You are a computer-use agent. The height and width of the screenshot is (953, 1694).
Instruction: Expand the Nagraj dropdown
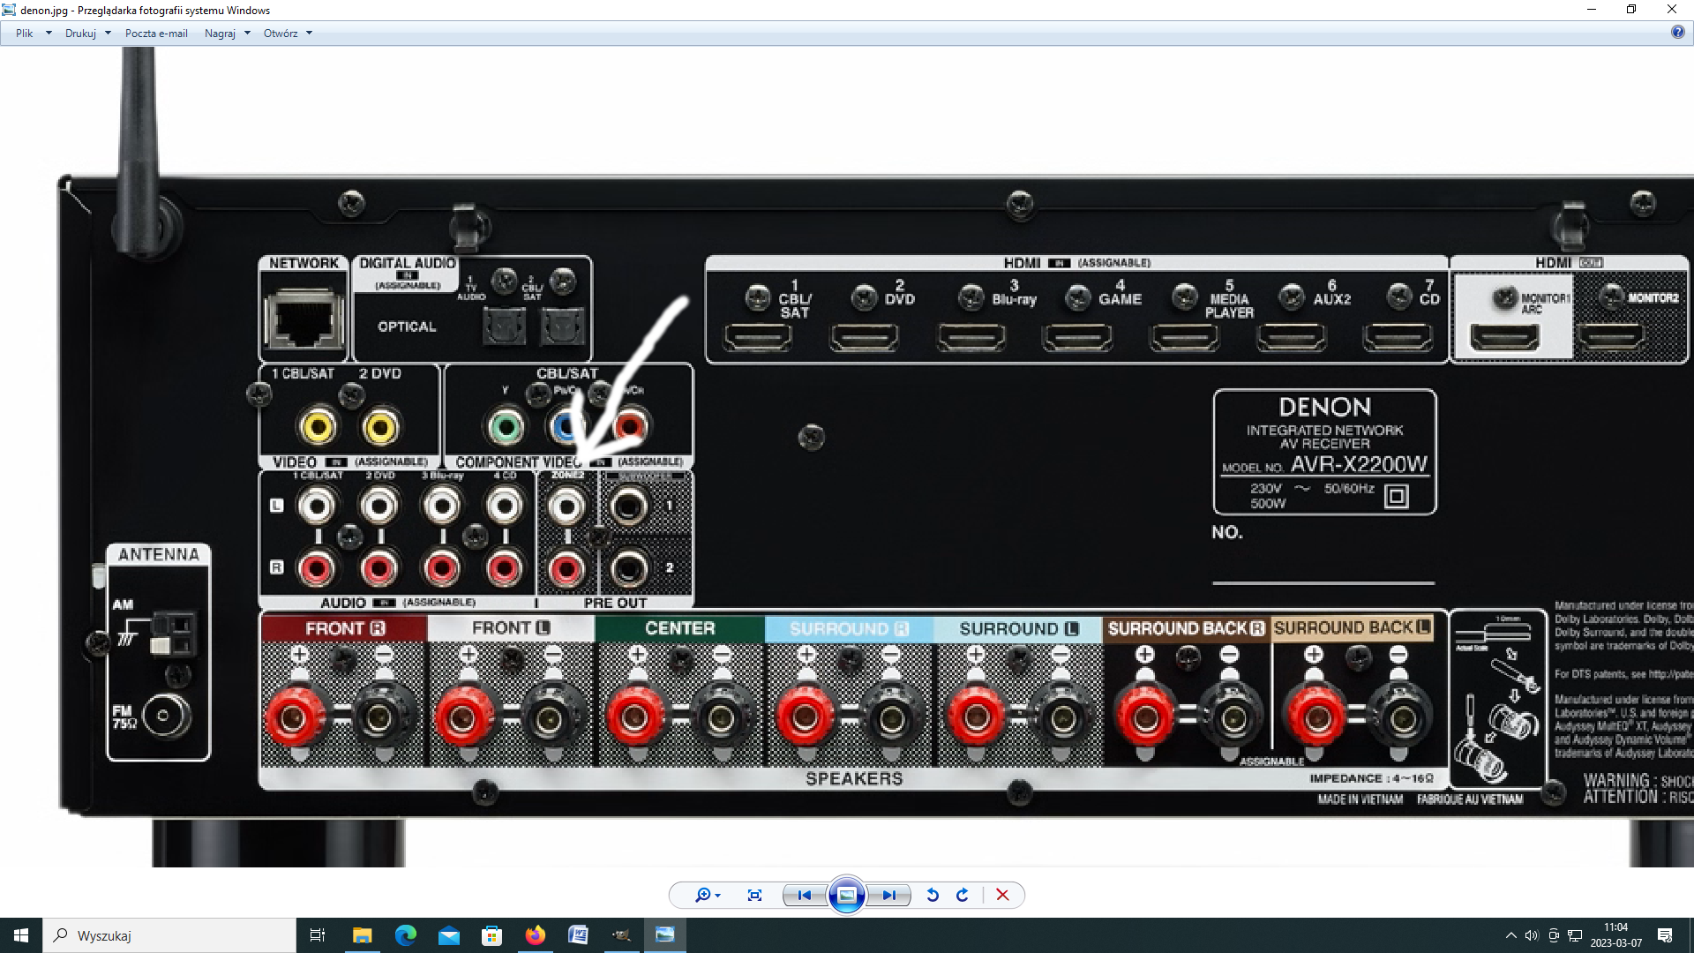click(247, 34)
